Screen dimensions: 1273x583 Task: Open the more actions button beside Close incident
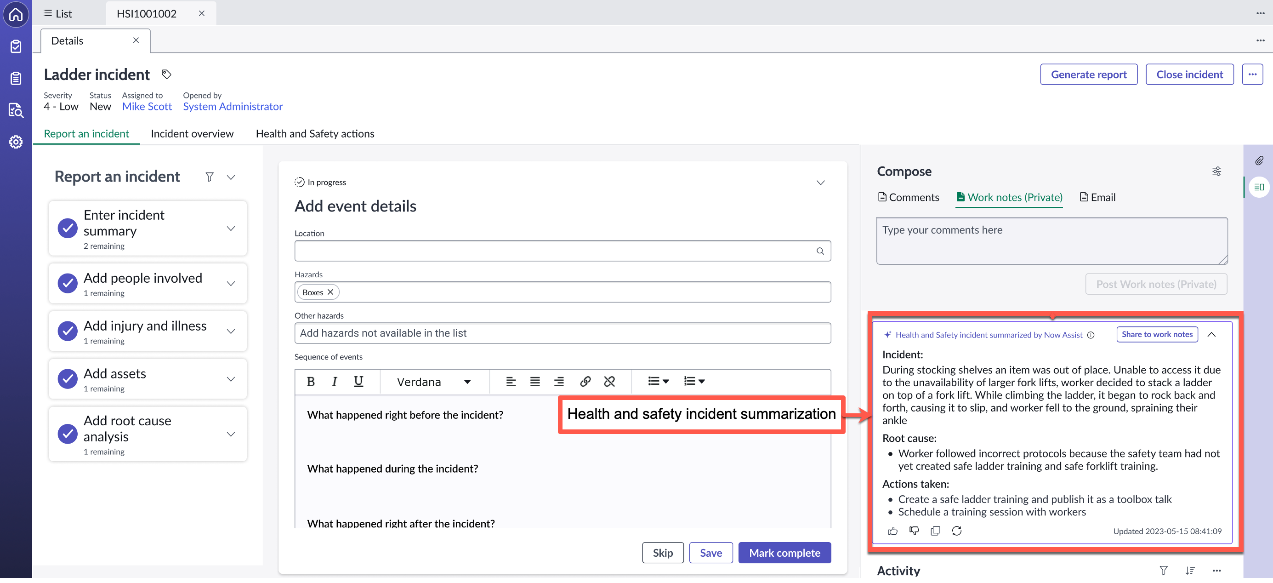tap(1252, 74)
